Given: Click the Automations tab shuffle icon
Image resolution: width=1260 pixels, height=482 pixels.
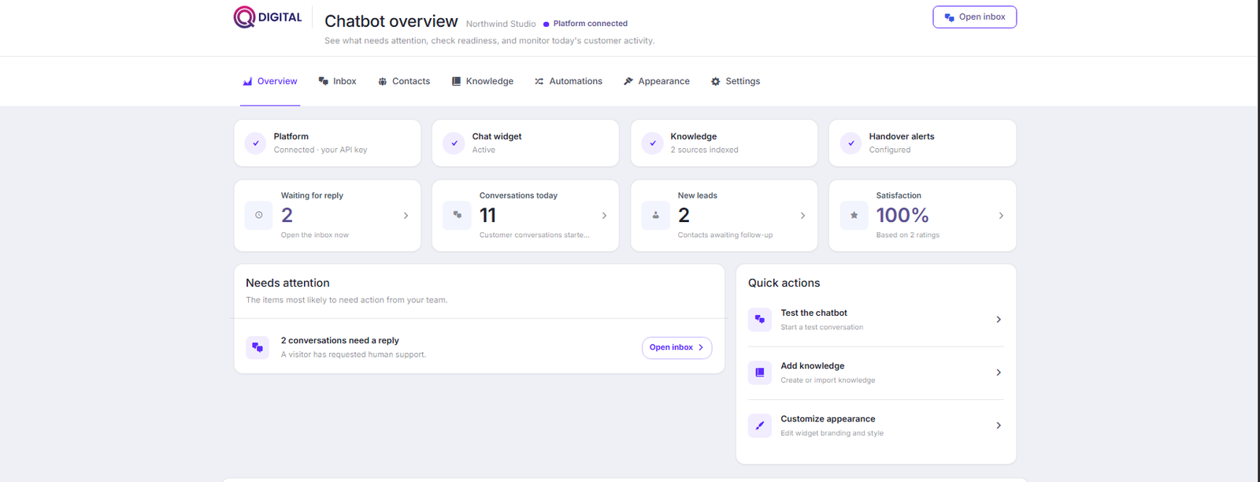Looking at the screenshot, I should [539, 81].
